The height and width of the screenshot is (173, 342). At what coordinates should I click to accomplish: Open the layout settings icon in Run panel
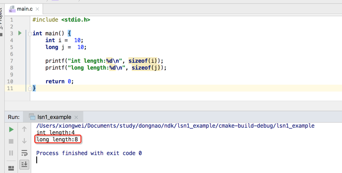pyautogui.click(x=11, y=168)
